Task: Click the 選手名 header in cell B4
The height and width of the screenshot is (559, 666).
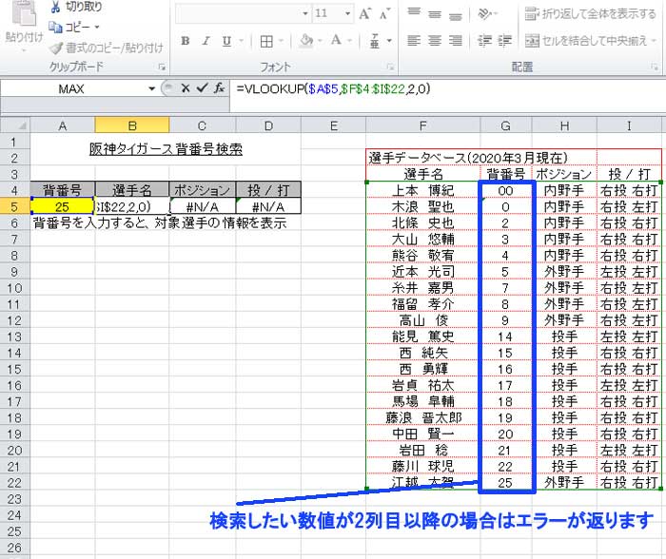Action: [x=132, y=190]
